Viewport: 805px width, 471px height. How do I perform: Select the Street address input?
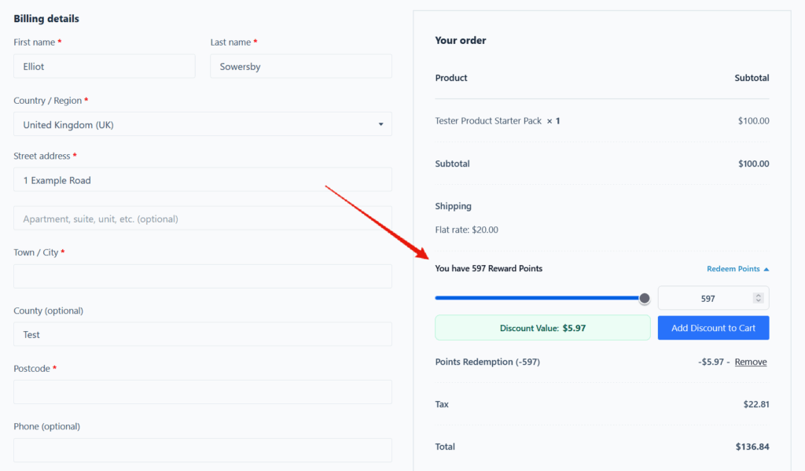[x=202, y=180]
